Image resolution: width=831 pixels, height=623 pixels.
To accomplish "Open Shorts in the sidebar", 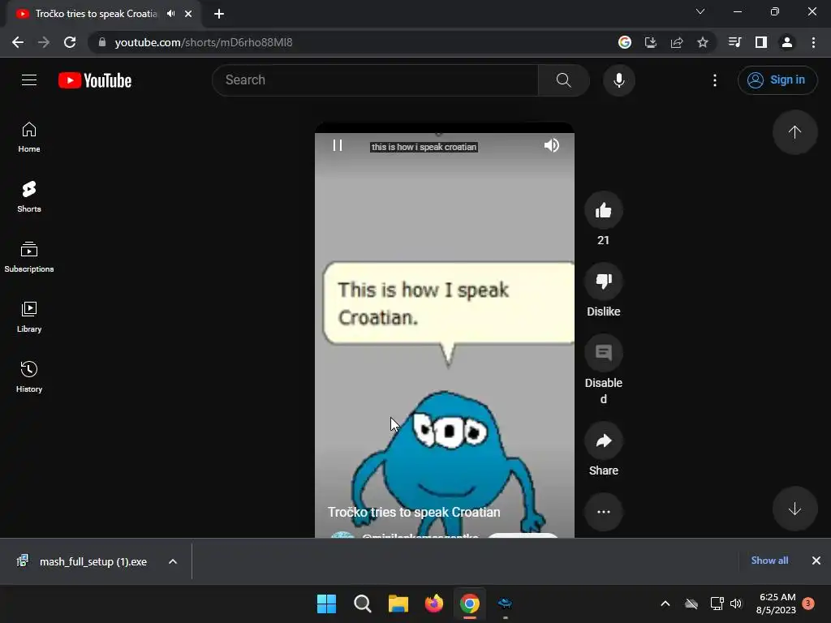I will click(x=29, y=197).
